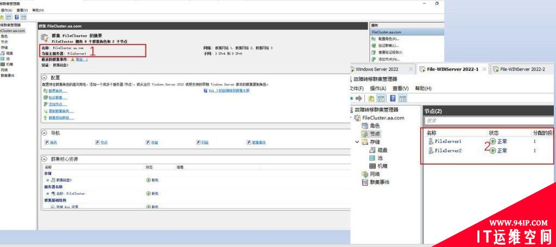Viewport: 556px width, 247px height.
Task: Select the FileServer2 node row
Action: (x=490, y=150)
